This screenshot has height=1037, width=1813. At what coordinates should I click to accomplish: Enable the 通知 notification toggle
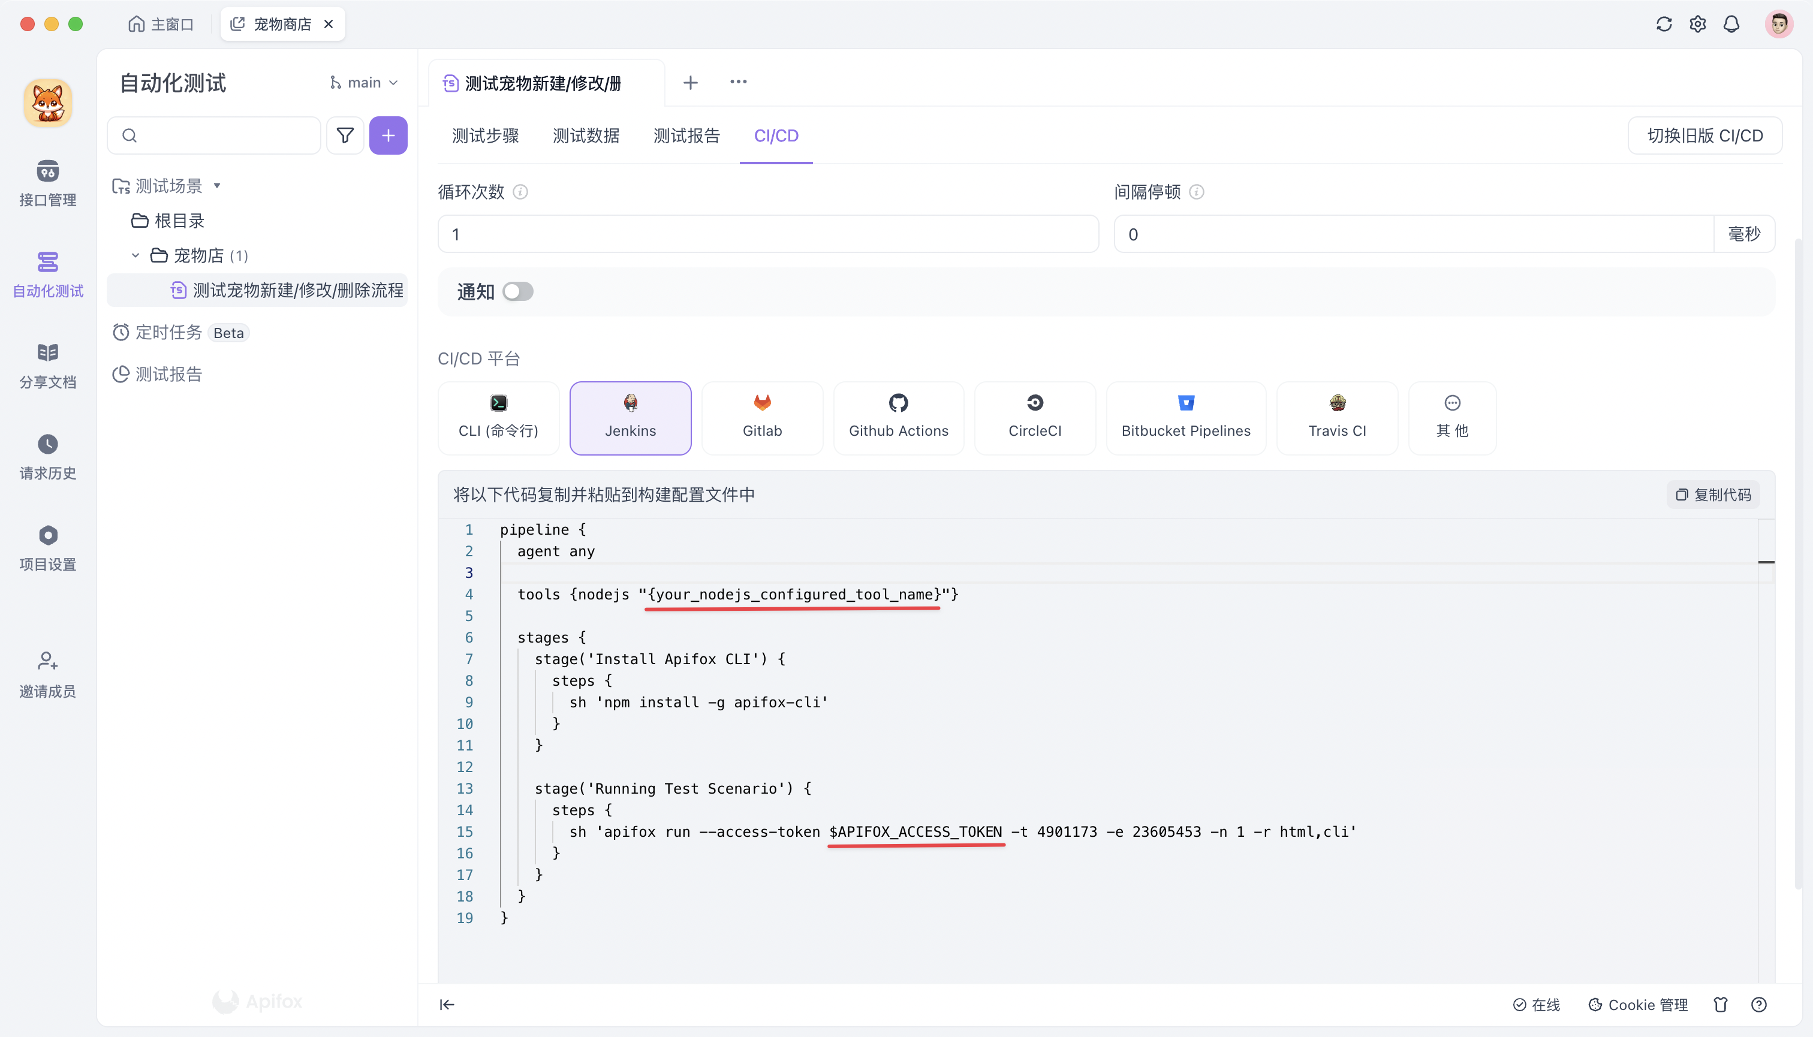[x=518, y=291]
